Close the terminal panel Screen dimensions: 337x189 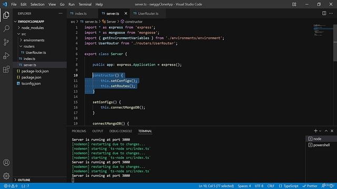[x=332, y=131]
